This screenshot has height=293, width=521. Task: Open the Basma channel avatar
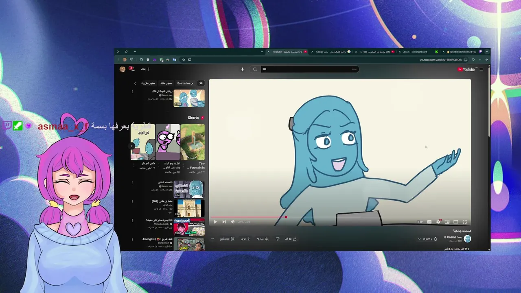pyautogui.click(x=467, y=239)
